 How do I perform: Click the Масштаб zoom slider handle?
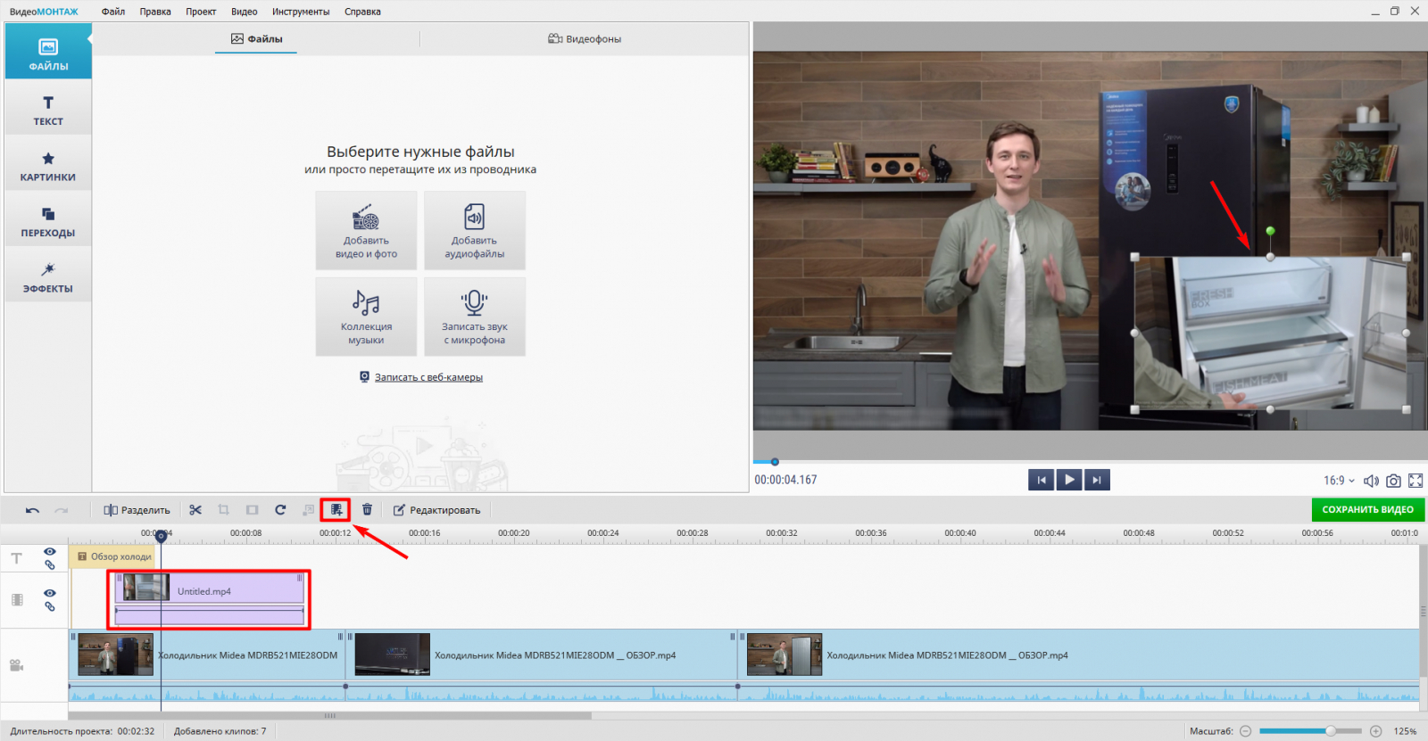[1330, 731]
